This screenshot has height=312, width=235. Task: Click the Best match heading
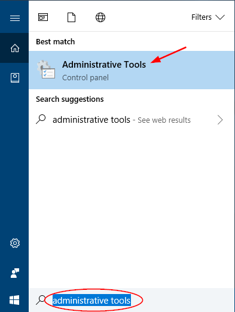pos(56,42)
